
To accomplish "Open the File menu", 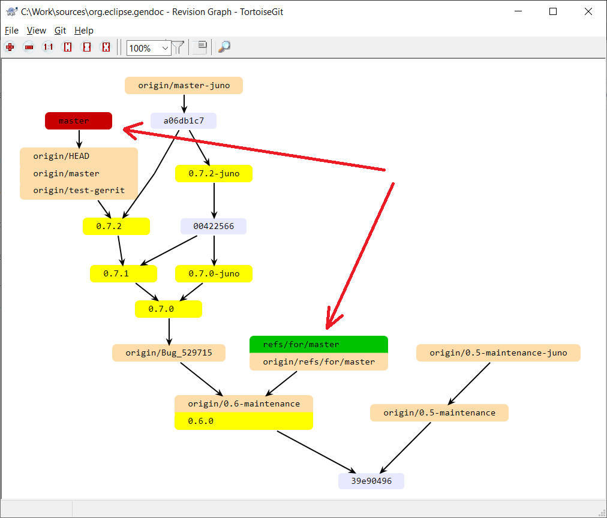I will coord(11,31).
